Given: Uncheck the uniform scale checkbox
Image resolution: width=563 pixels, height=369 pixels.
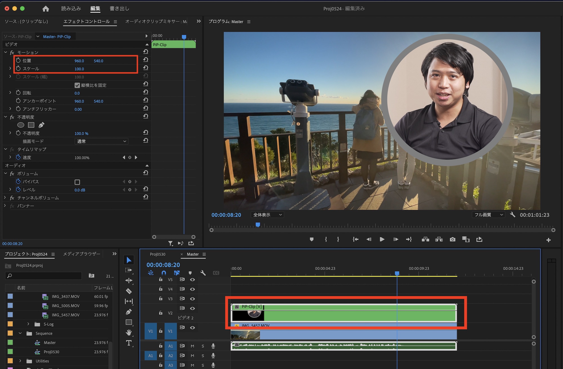Looking at the screenshot, I should (x=77, y=85).
